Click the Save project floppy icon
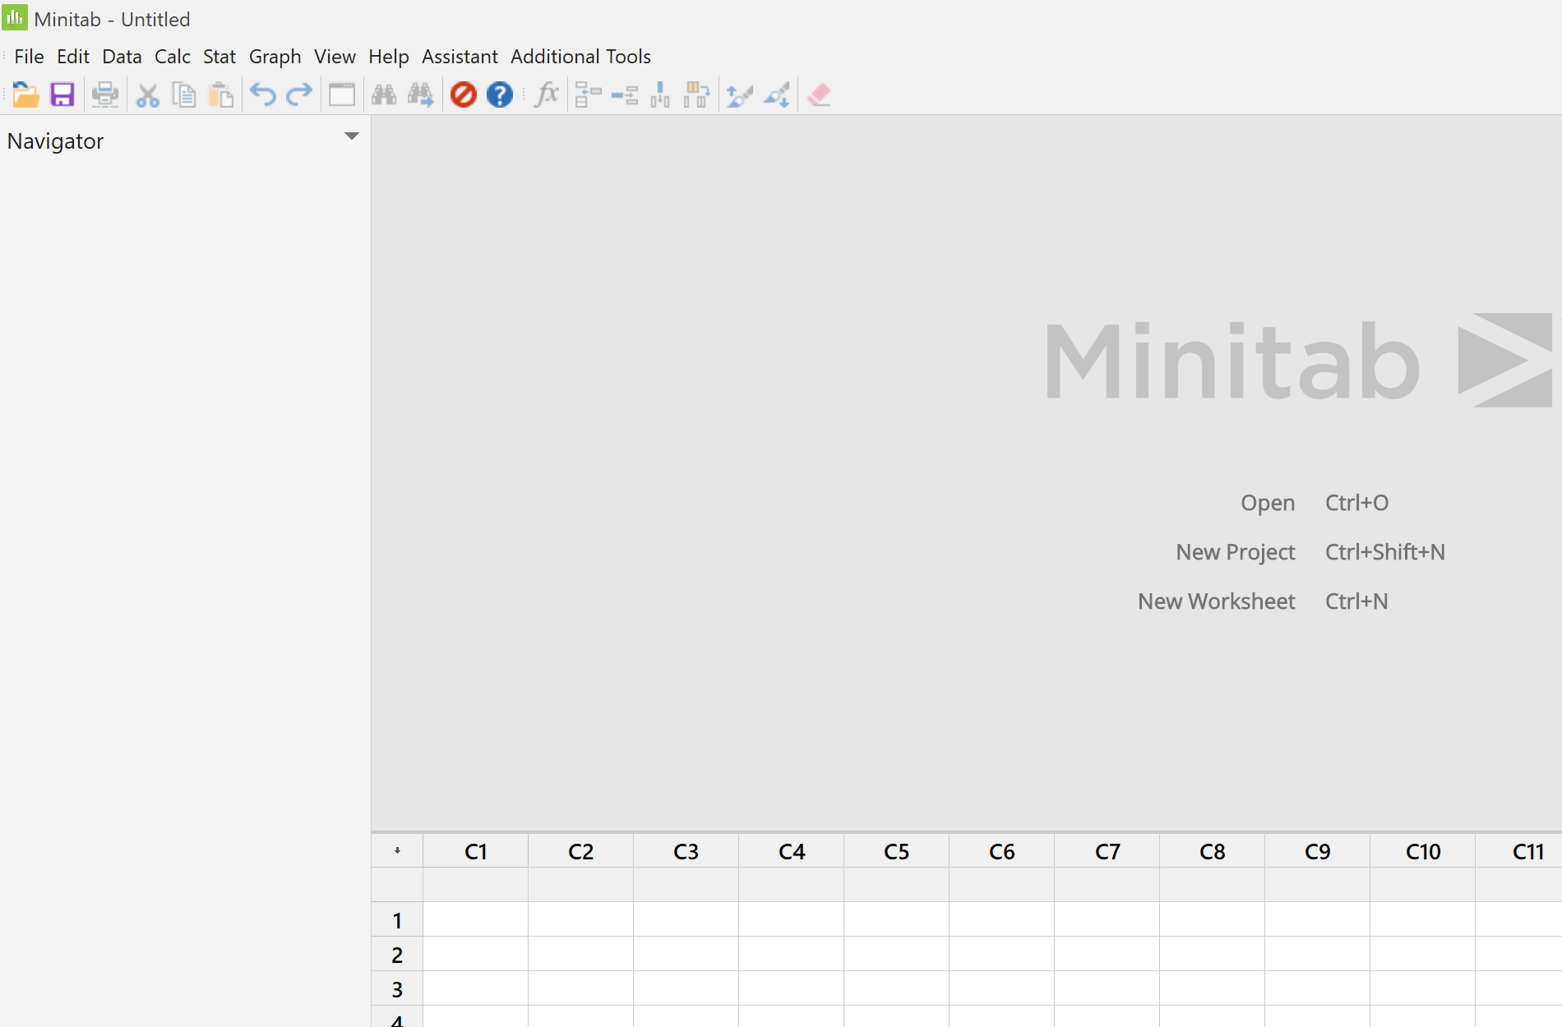1562x1027 pixels. (x=62, y=94)
